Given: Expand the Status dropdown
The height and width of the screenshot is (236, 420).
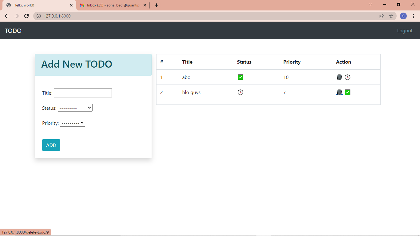Looking at the screenshot, I should pos(75,108).
